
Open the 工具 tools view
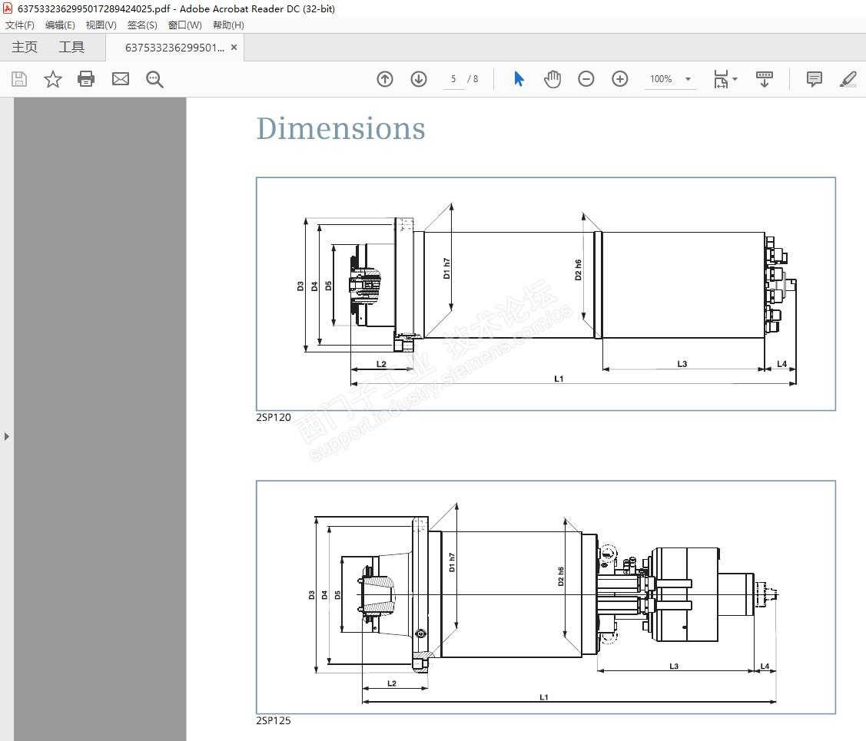[x=71, y=47]
